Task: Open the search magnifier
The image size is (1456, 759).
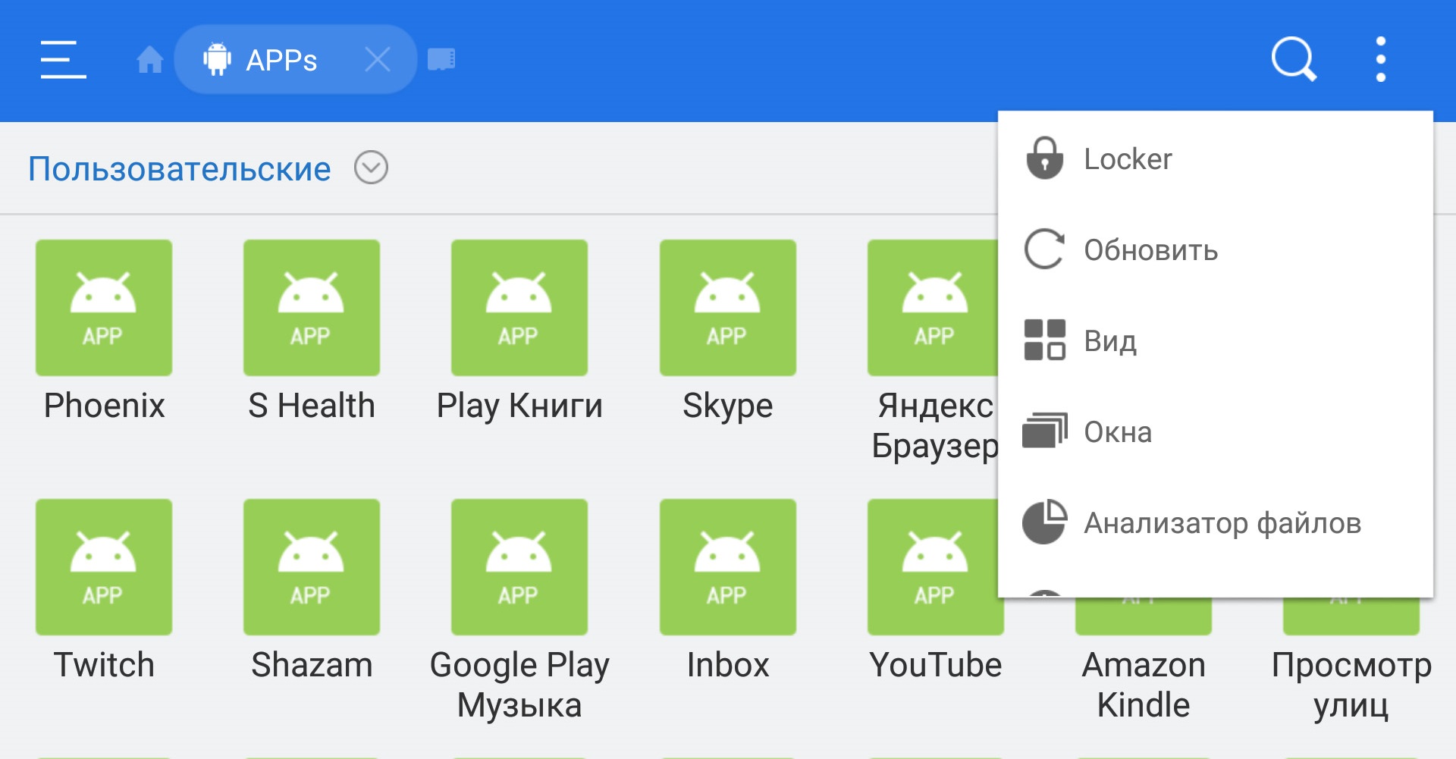Action: click(x=1294, y=59)
